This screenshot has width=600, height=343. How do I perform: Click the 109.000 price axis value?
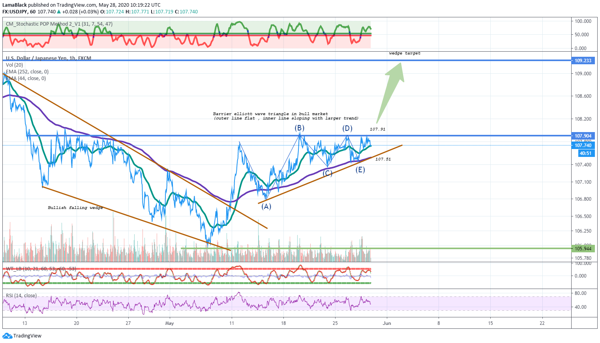(583, 74)
